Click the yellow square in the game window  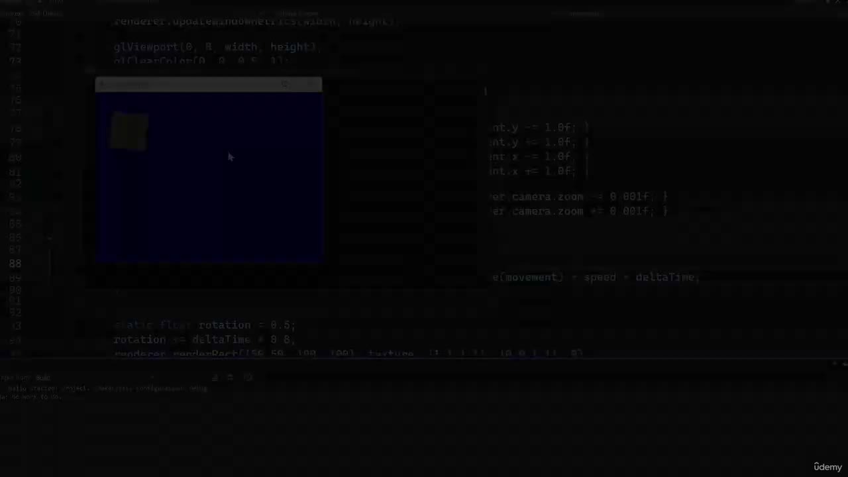[x=130, y=131]
